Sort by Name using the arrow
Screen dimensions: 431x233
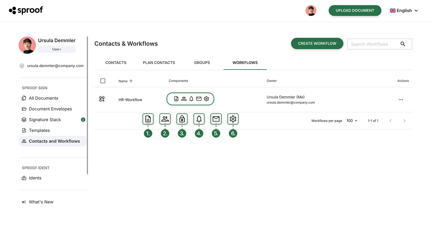[131, 81]
